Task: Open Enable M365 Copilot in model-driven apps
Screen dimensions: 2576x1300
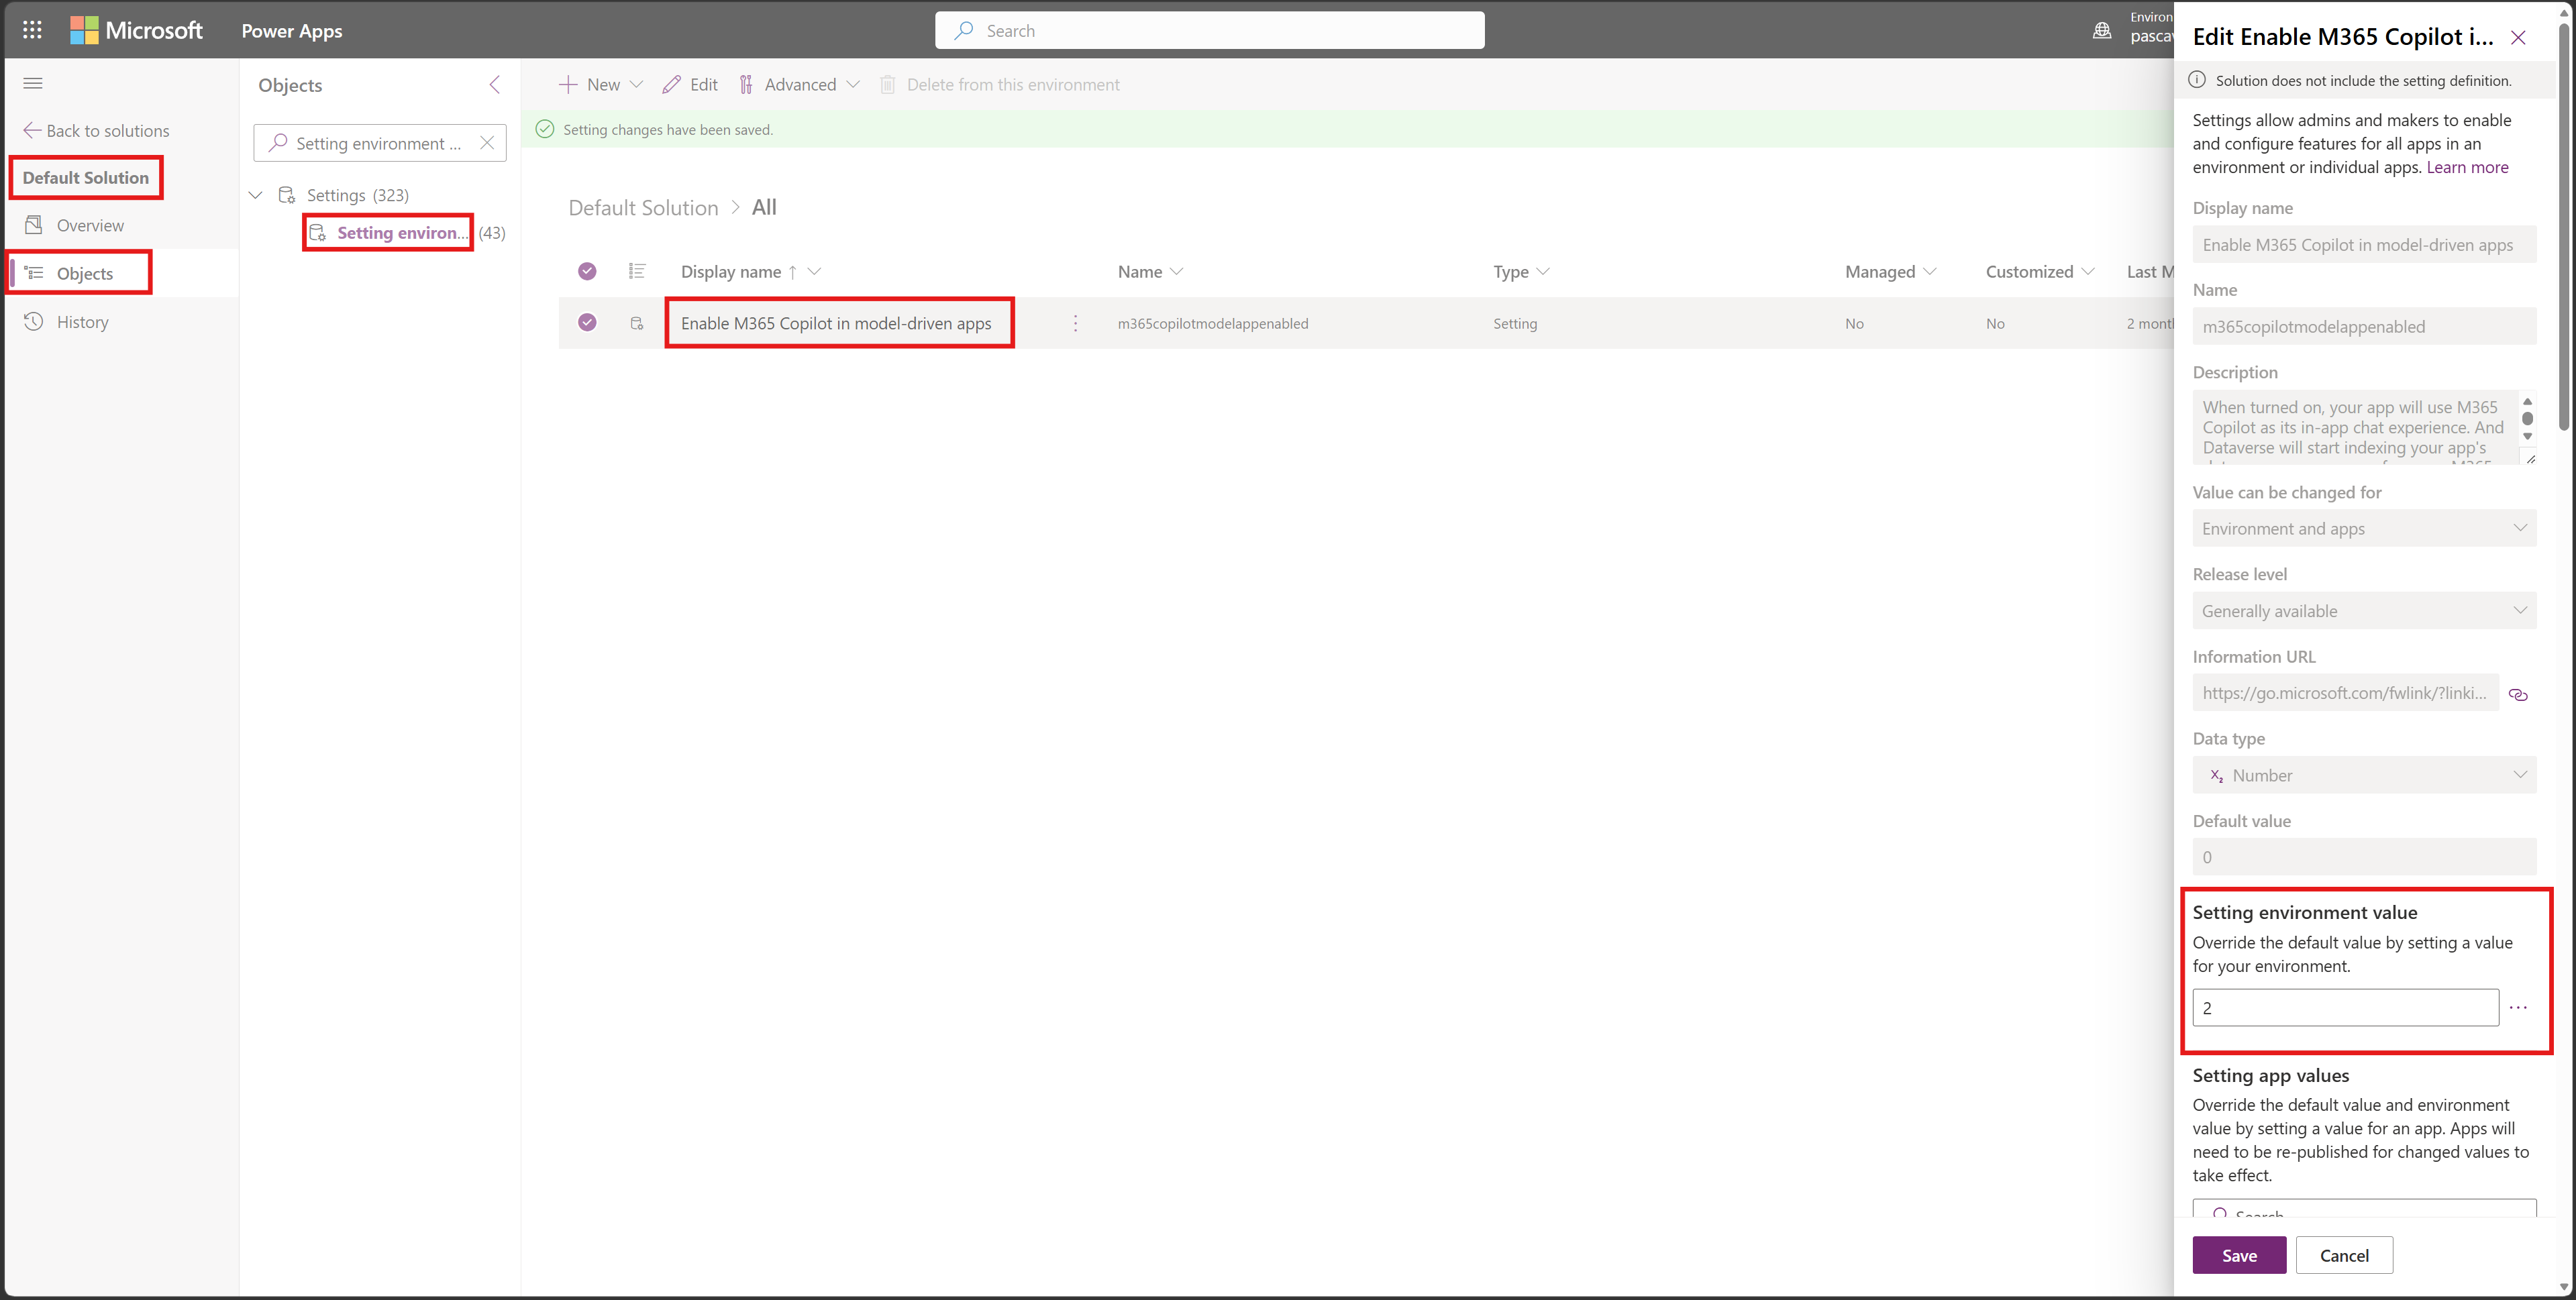Action: click(x=836, y=323)
